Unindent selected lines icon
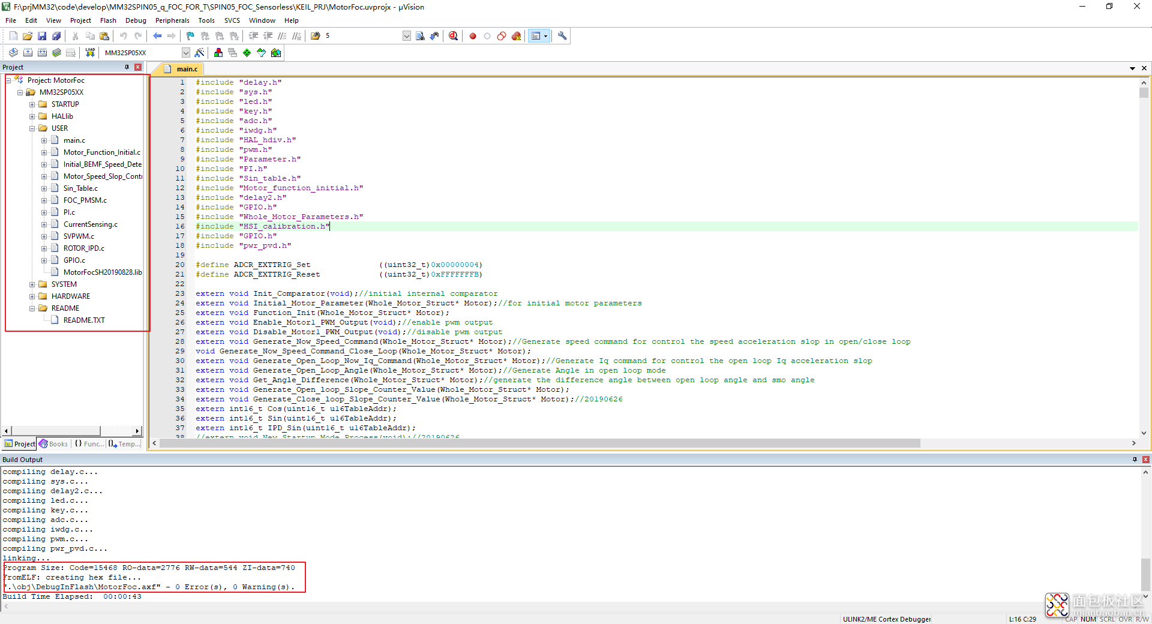 coord(268,36)
